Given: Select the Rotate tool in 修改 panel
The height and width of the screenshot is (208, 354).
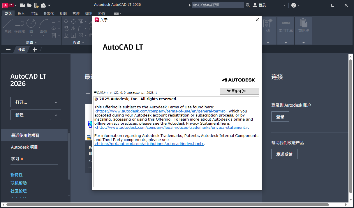Looking at the screenshot, I should [x=73, y=21].
